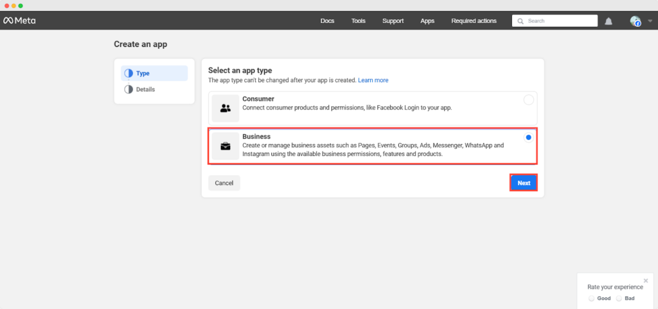
Task: Click the Type step half-circle icon
Action: coord(129,73)
